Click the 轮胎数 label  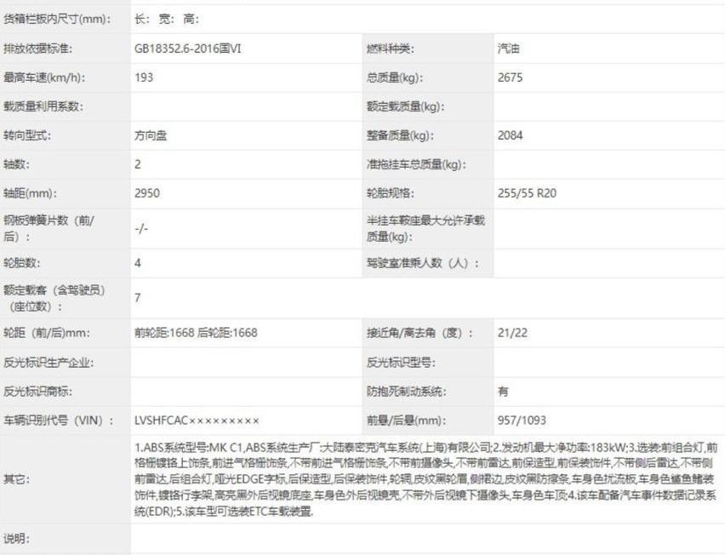[22, 263]
